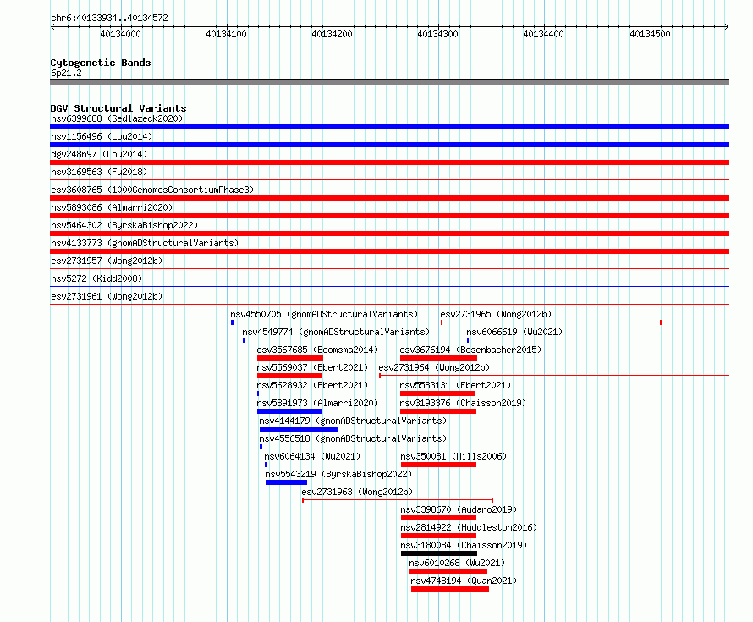753x622 pixels.
Task: Click the nsv6399688 (Sedlazeck2020) variant label
Action: point(117,118)
